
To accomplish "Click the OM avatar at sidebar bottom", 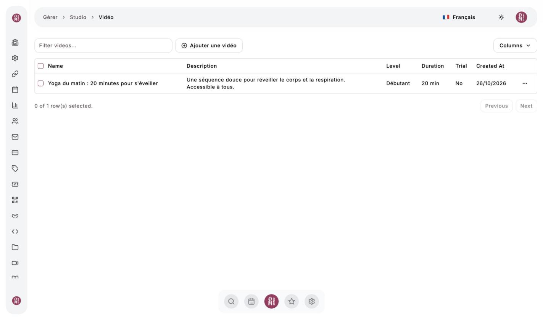I will [16, 301].
